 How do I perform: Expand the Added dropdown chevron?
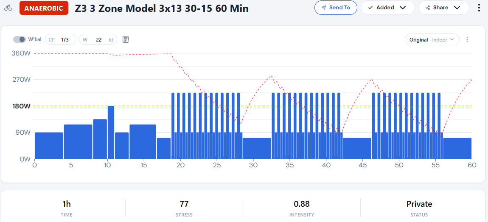coord(403,8)
